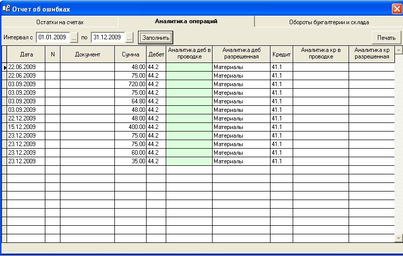Viewport: 403px width, 256px height.
Task: Select the row with sum 720.00
Action: (x=130, y=84)
